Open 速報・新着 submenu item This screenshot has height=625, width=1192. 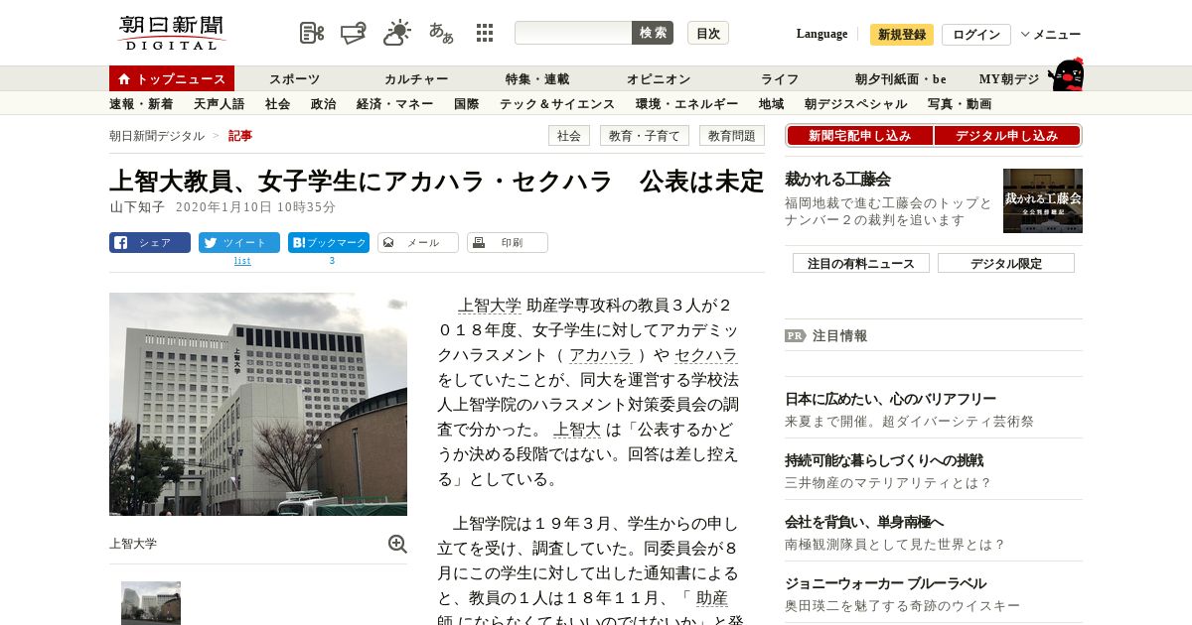click(x=141, y=104)
